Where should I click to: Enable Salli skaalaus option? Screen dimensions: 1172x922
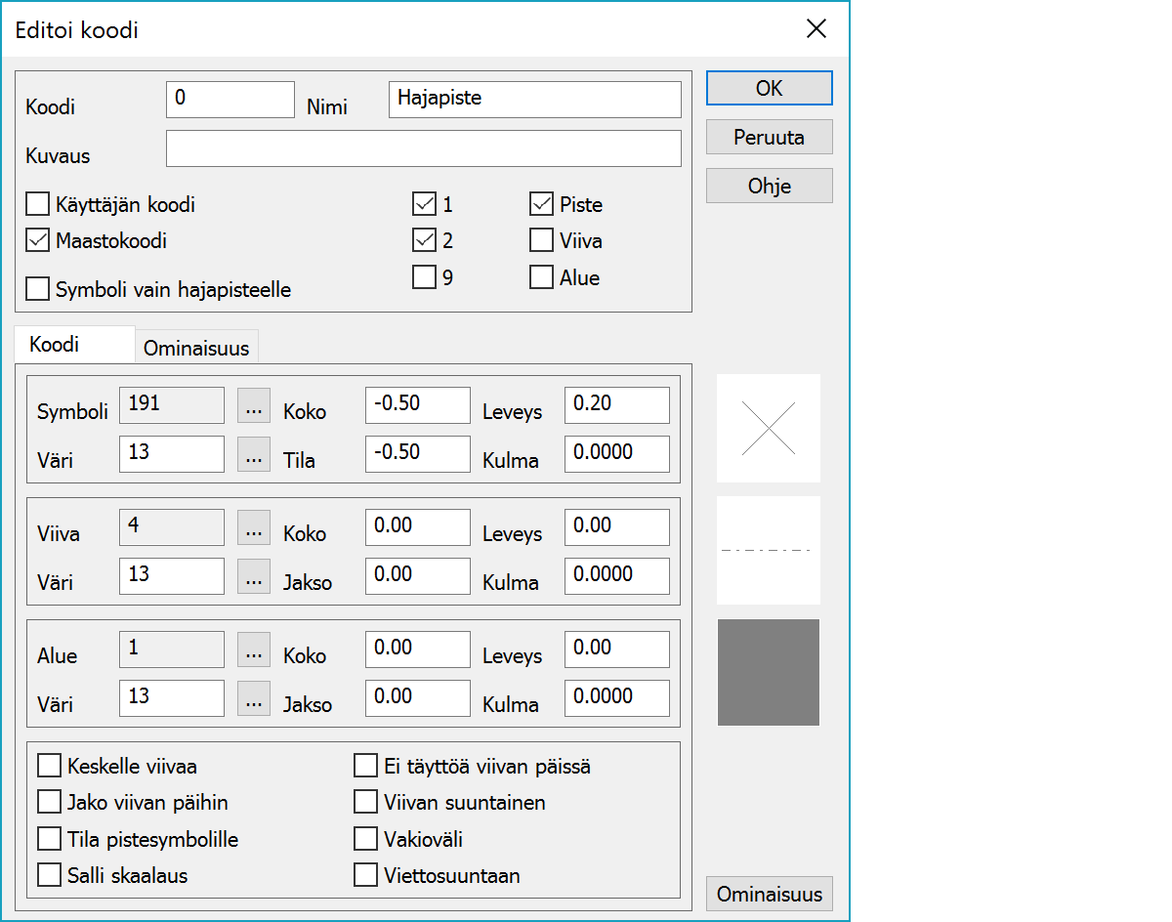[50, 875]
